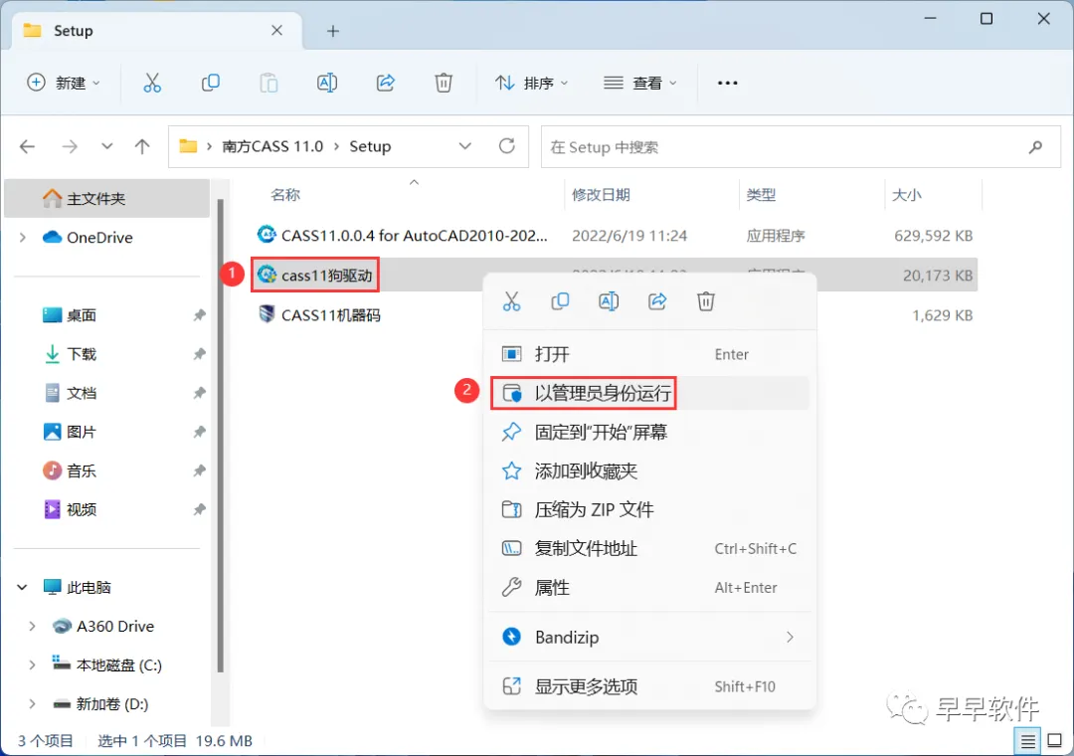The image size is (1074, 756).
Task: Click the Share icon in the Explorer toolbar
Action: (386, 83)
